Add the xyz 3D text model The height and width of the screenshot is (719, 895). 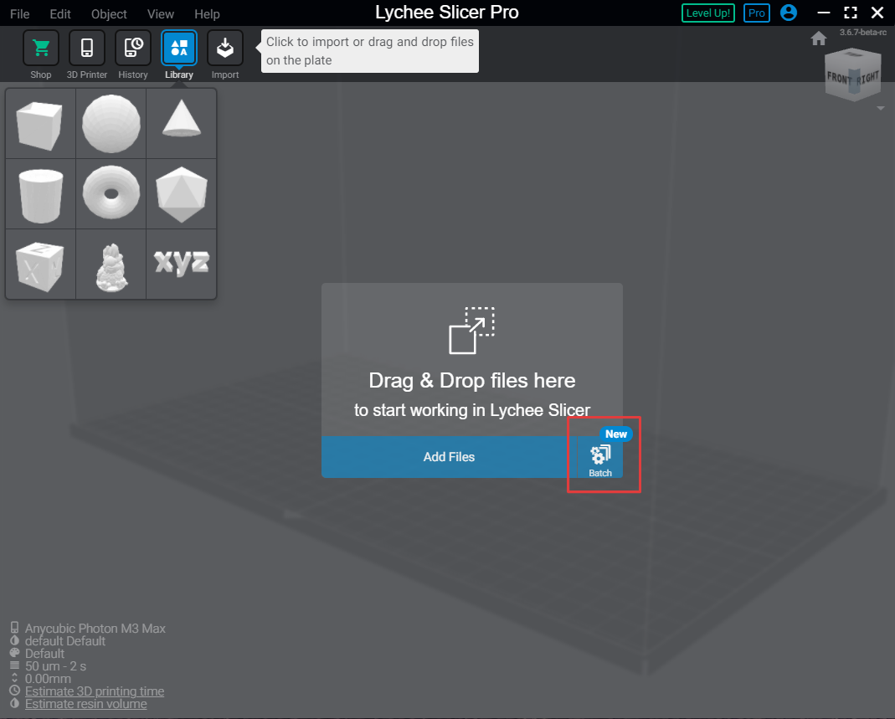point(182,264)
